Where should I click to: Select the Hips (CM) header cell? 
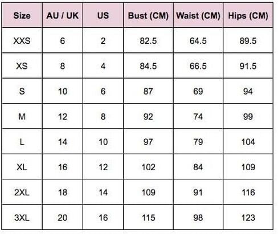[248, 15]
